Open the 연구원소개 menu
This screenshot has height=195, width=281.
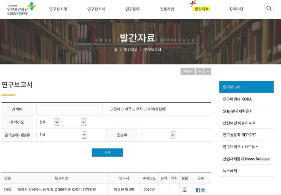(58, 9)
